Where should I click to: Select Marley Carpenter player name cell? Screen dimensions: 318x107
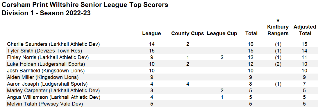(x=53, y=91)
